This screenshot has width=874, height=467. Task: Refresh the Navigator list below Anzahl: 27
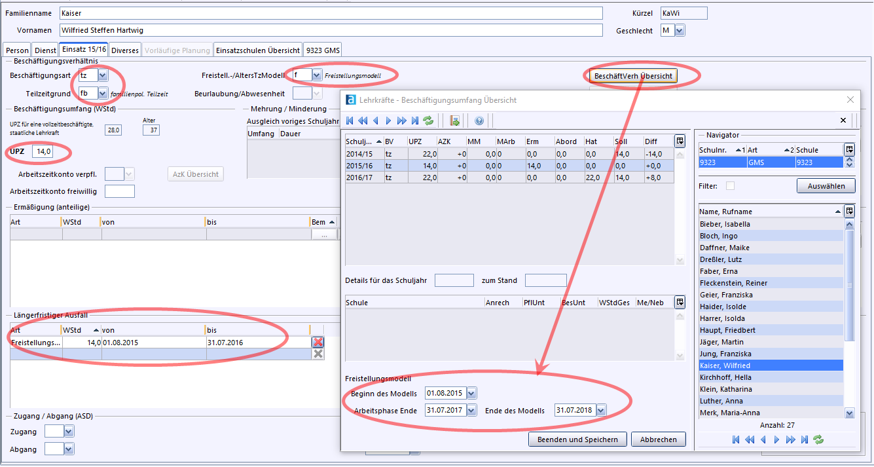click(818, 439)
